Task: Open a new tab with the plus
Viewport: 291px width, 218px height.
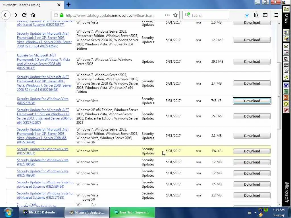Action: 68,5
